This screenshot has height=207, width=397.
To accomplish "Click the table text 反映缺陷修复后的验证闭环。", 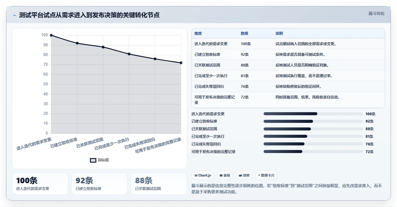I will pos(298,87).
